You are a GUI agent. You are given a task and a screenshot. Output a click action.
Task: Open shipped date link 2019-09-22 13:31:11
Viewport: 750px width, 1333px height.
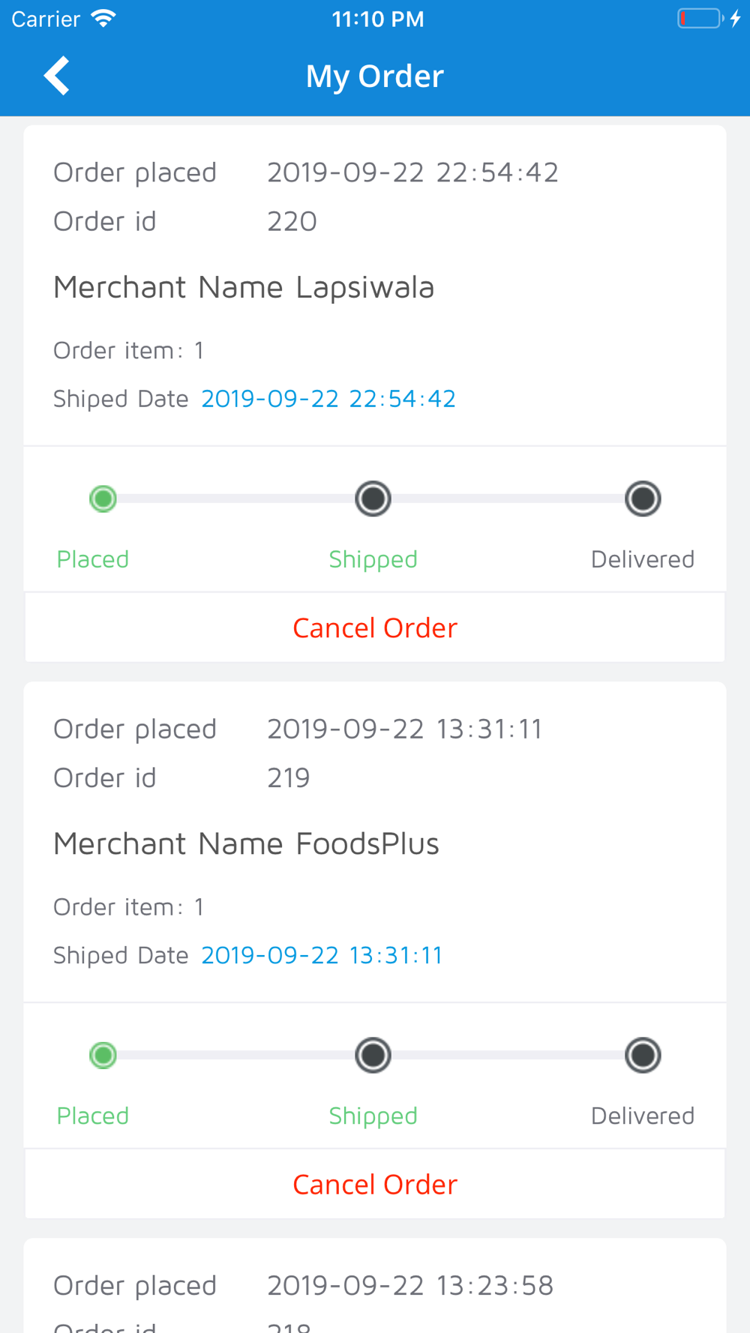click(322, 955)
